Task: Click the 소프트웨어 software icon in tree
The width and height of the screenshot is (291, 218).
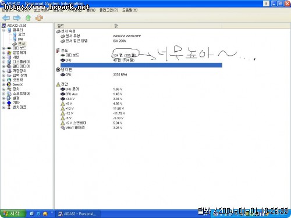Action: tap(9, 94)
